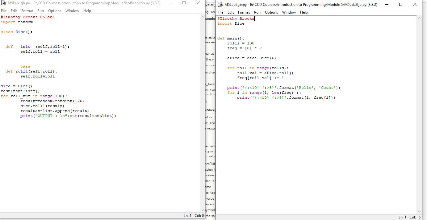427x220 pixels.
Task: Click 'class Dice():' line
Action: pyautogui.click(x=17, y=32)
